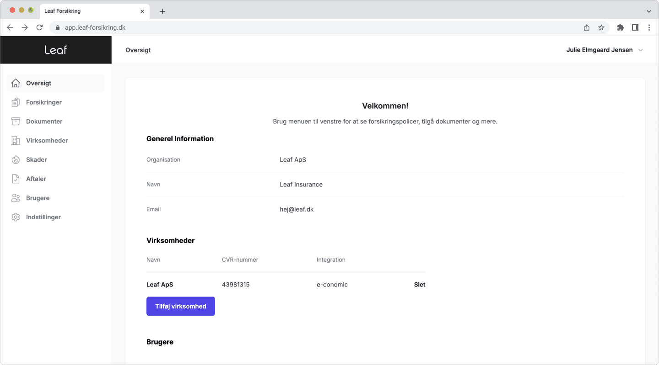
Task: Reload the page with refresh icon
Action: [39, 27]
